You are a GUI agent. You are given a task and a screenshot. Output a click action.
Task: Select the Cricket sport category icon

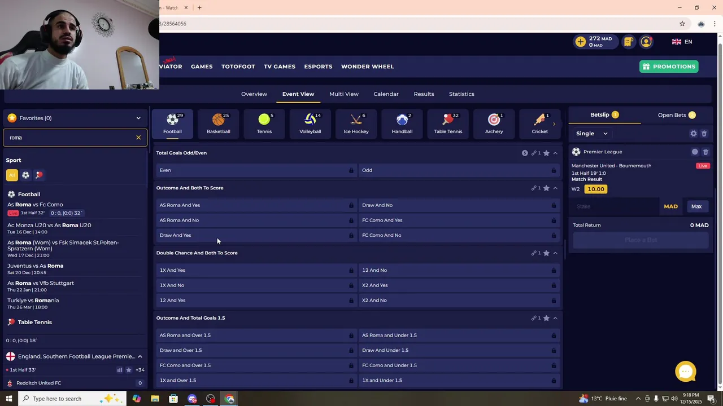pyautogui.click(x=539, y=123)
